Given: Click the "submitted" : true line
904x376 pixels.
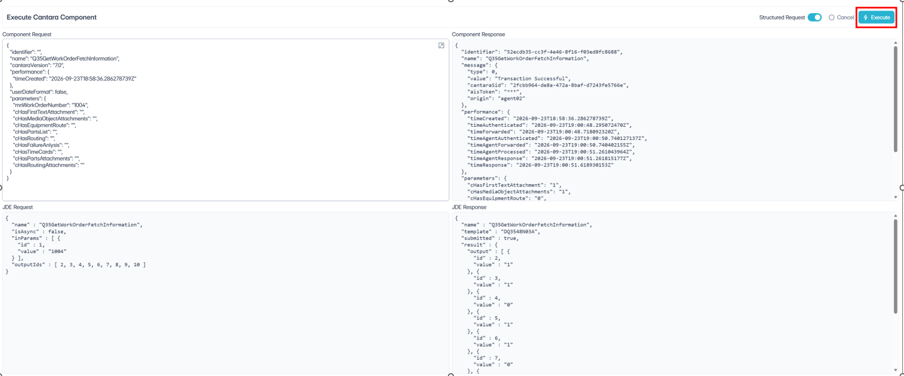Looking at the screenshot, I should point(490,238).
